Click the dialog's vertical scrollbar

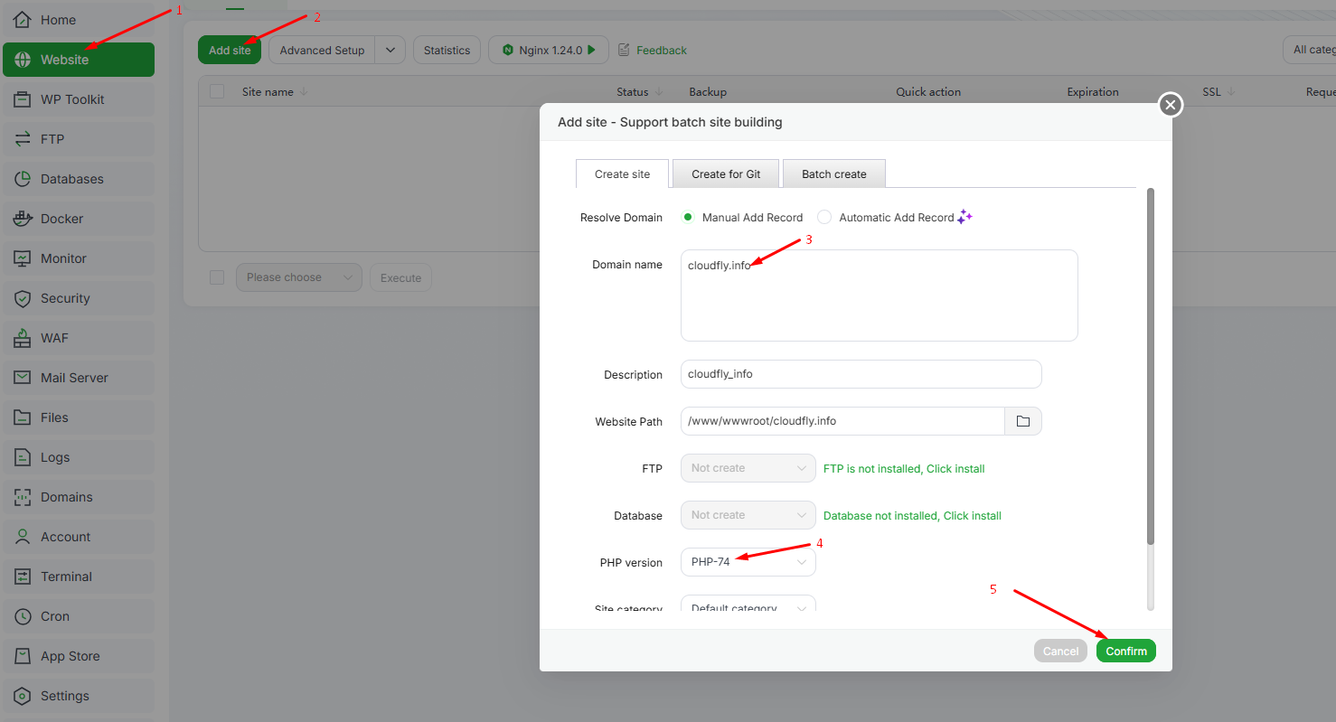coord(1150,361)
